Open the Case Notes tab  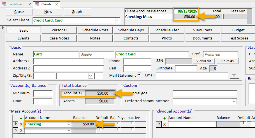pos(59,38)
